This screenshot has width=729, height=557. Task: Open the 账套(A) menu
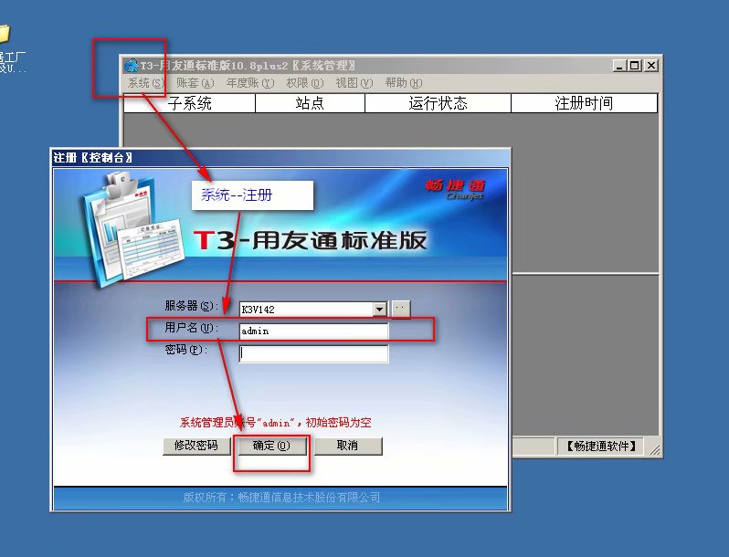coord(195,83)
